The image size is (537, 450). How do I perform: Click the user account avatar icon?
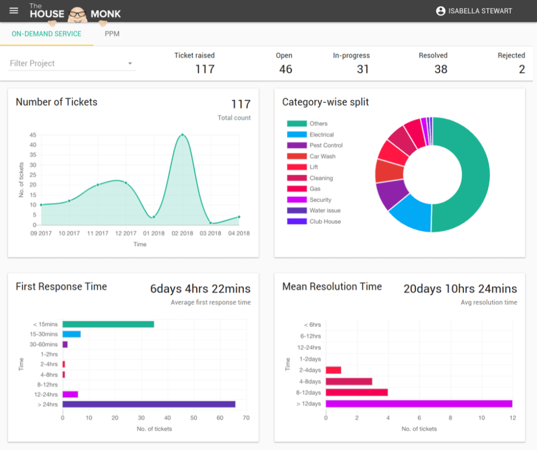[440, 11]
